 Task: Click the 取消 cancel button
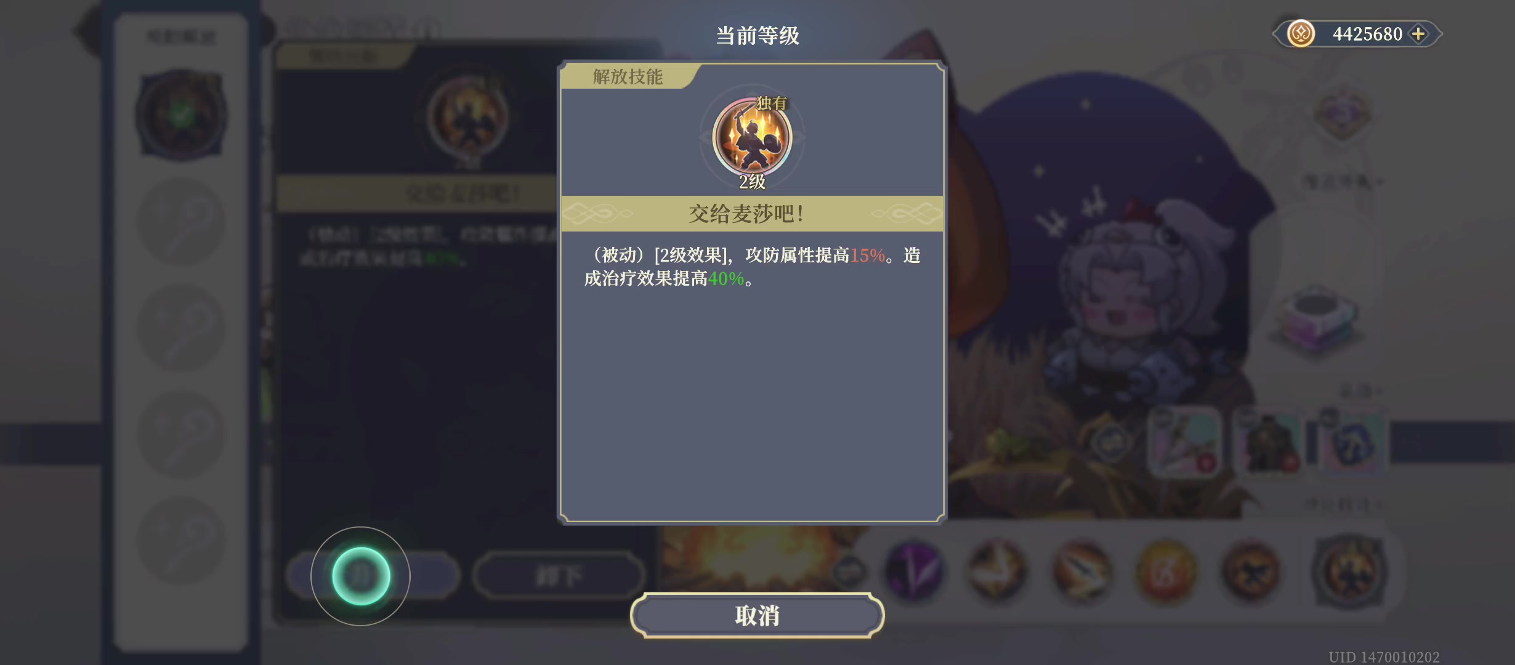757,615
